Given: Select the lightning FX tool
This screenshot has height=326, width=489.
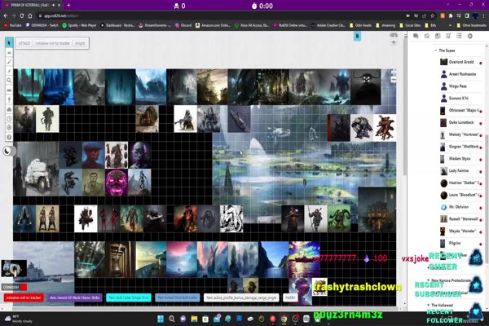Looking at the screenshot, I should pyautogui.click(x=9, y=71).
